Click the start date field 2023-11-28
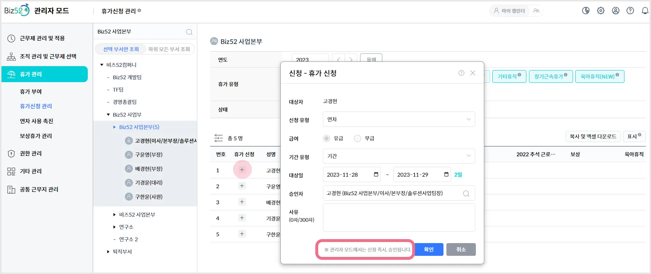Image resolution: width=651 pixels, height=274 pixels. pos(352,174)
